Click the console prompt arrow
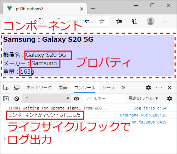The image size is (177, 154). (x=5, y=139)
